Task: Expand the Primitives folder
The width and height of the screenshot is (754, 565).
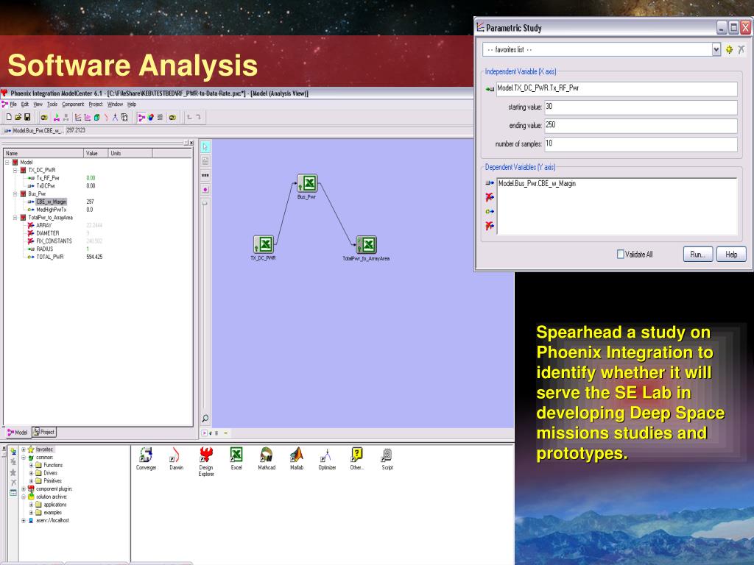Action: pos(31,481)
